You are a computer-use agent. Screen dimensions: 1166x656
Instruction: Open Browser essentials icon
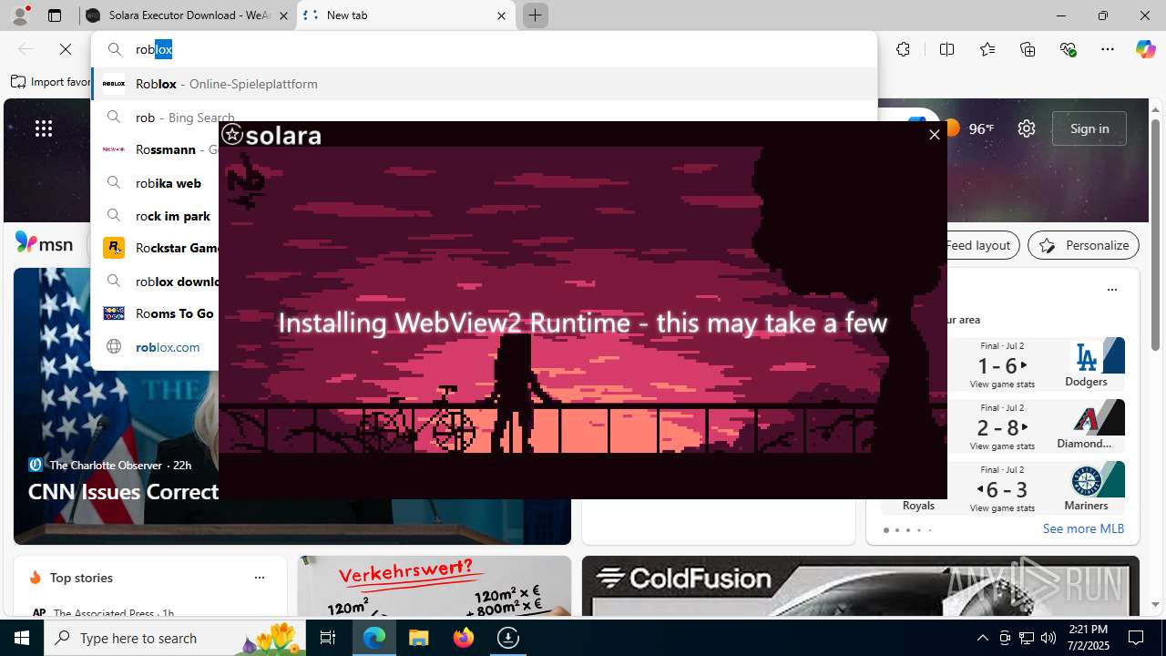point(1069,49)
